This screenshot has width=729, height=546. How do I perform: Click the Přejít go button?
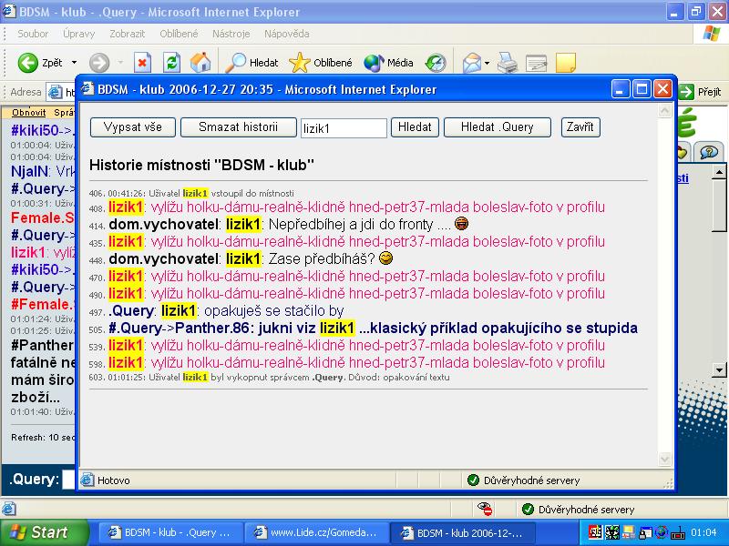point(700,92)
